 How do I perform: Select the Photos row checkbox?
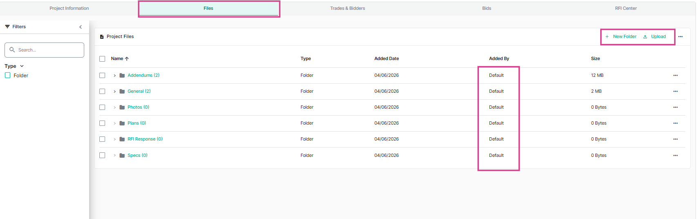pos(102,107)
